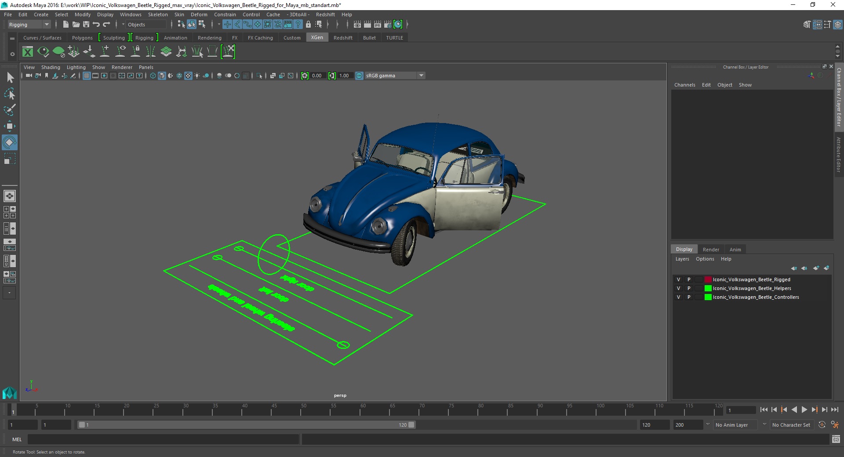The width and height of the screenshot is (844, 457).
Task: Select the Move tool in the toolbox
Action: click(10, 126)
